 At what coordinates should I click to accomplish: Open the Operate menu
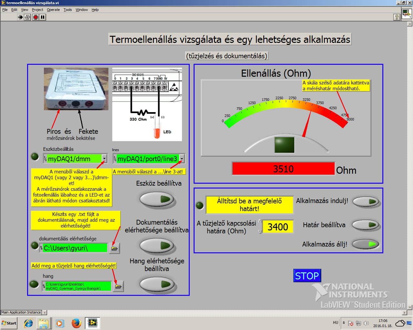click(53, 10)
